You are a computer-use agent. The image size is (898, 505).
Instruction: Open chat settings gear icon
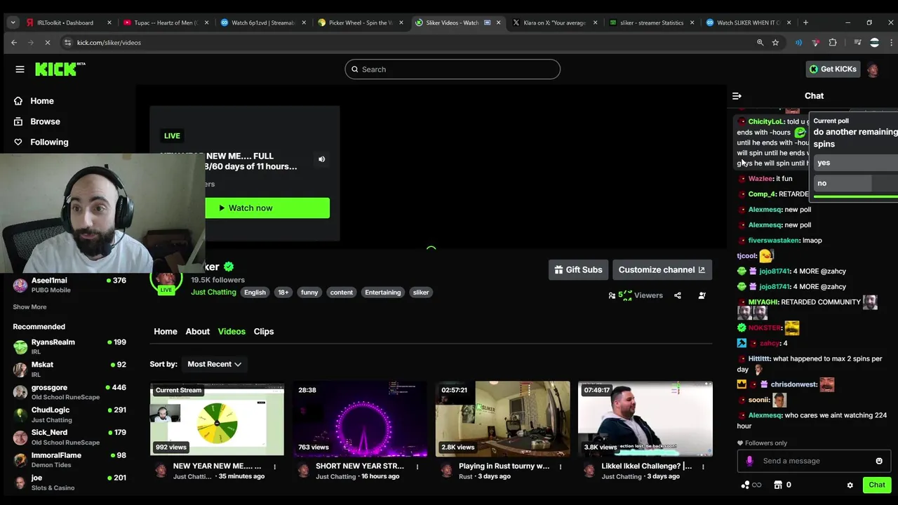[x=850, y=485]
